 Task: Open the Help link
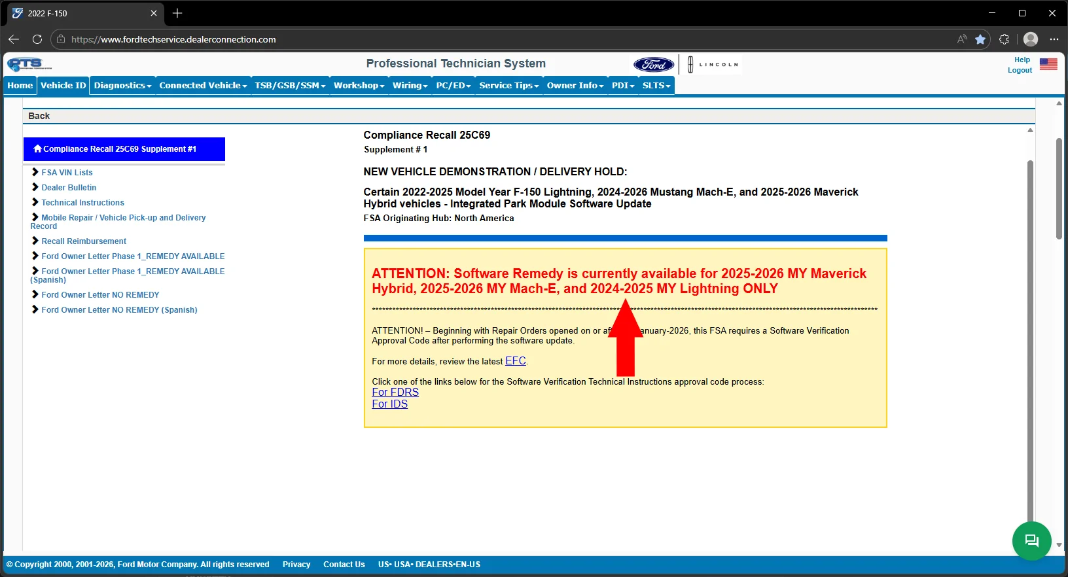coord(1022,60)
